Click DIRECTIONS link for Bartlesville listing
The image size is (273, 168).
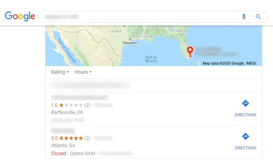tap(246, 115)
